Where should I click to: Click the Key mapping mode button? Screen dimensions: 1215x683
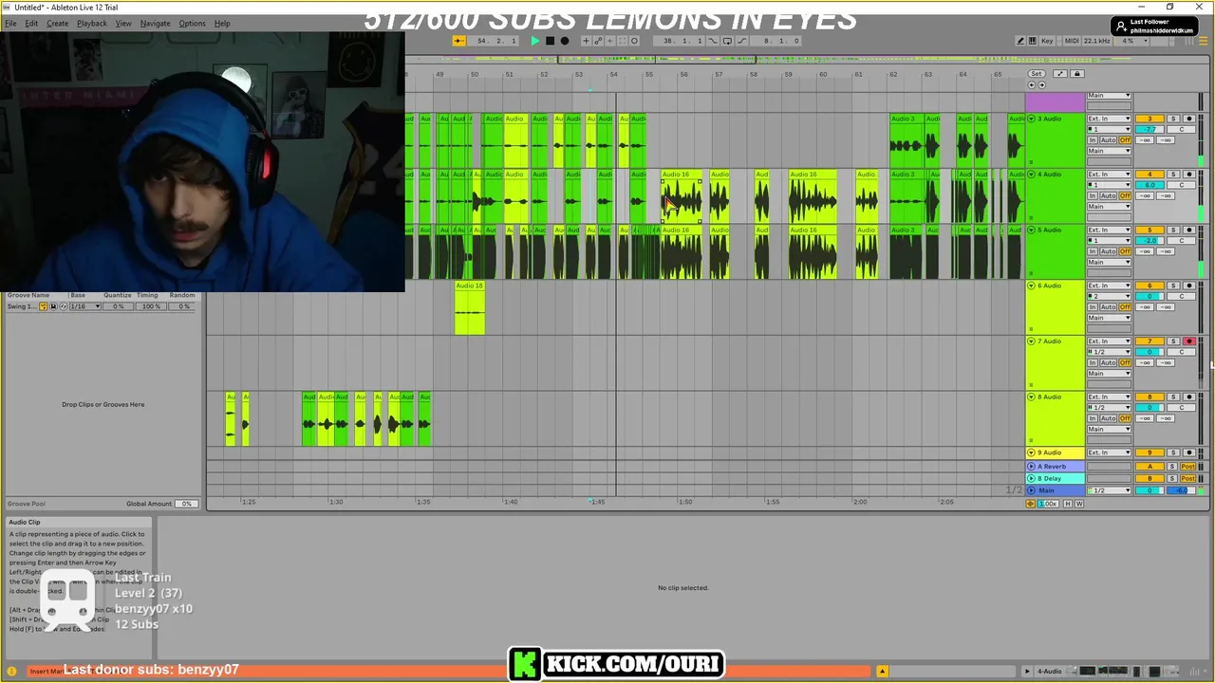point(1047,41)
